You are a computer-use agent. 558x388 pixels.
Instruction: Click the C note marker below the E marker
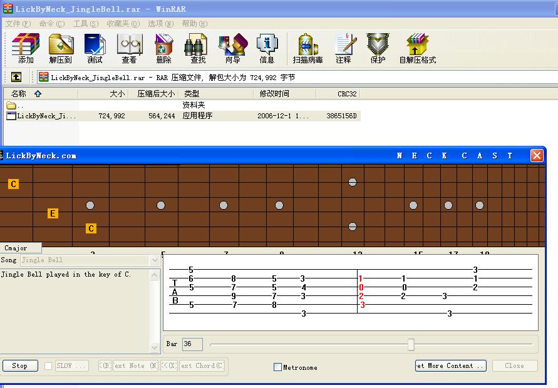point(91,228)
